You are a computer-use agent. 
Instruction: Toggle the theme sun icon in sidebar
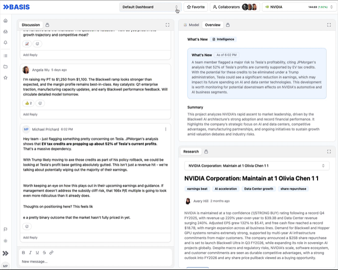tap(5, 241)
